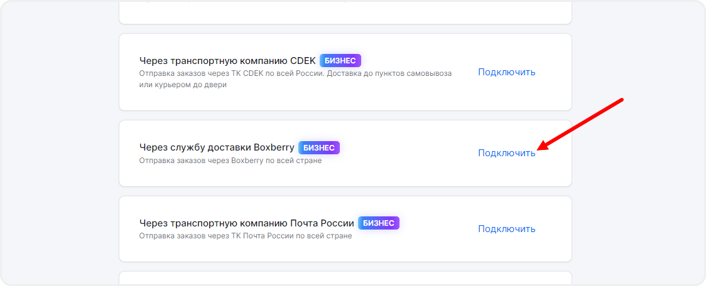Click the partially visible card at bottom
This screenshot has height=286, width=706.
pyautogui.click(x=345, y=278)
